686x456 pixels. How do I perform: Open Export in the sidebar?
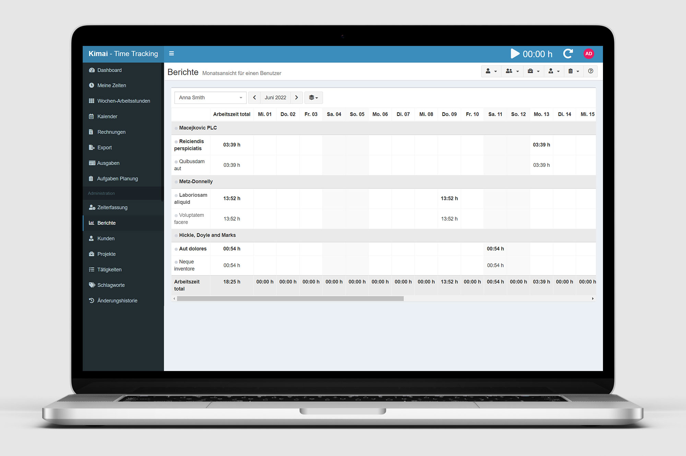123,147
